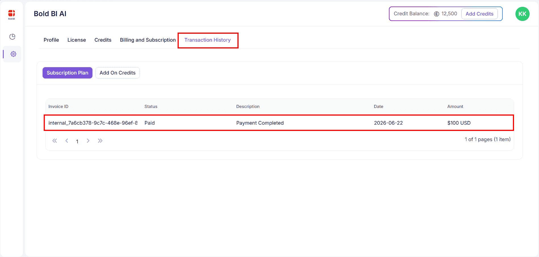Click the Credit Balance label

click(x=412, y=14)
